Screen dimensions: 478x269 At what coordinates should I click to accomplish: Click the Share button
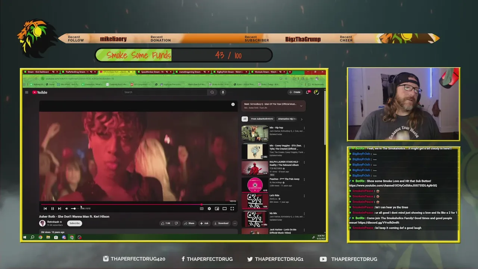pyautogui.click(x=189, y=223)
